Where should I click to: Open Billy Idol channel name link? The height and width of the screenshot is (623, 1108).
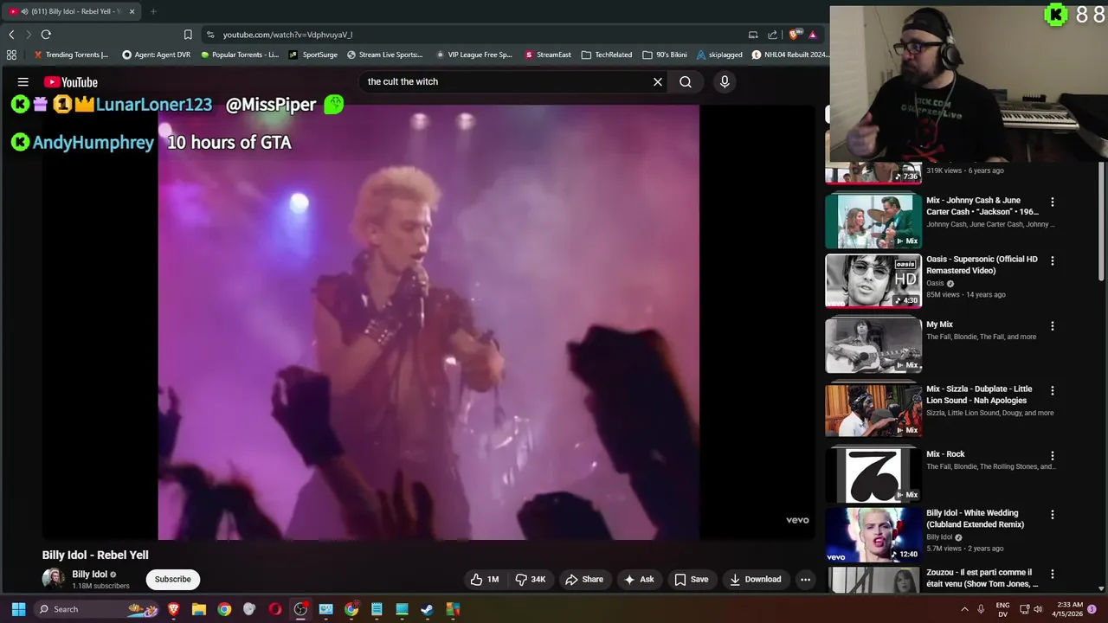click(x=90, y=575)
